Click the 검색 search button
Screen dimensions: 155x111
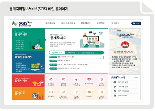click(x=136, y=23)
